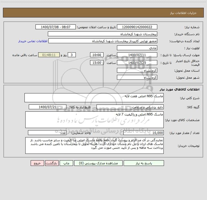The width and height of the screenshot is (207, 200).
Task: Click the label شرح کلی نیاز
Action: pos(190,98)
